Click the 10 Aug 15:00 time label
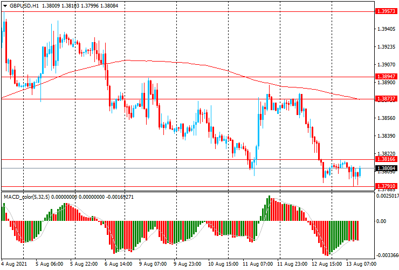The height and width of the screenshot is (270, 399). click(223, 264)
